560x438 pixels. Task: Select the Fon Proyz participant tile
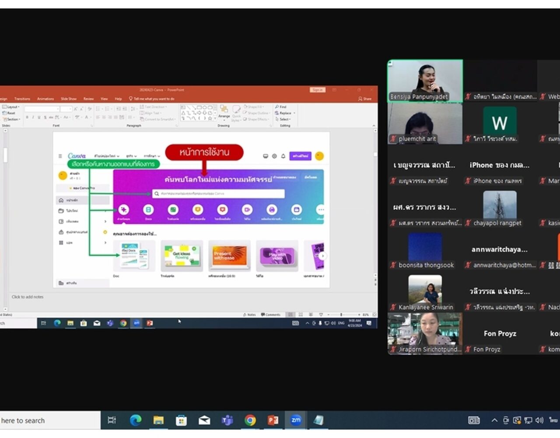pyautogui.click(x=500, y=334)
